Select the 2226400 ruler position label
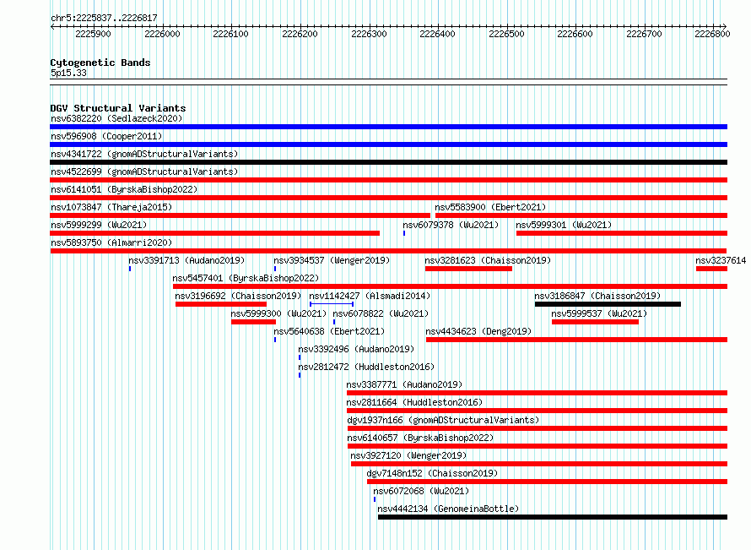 coord(437,34)
